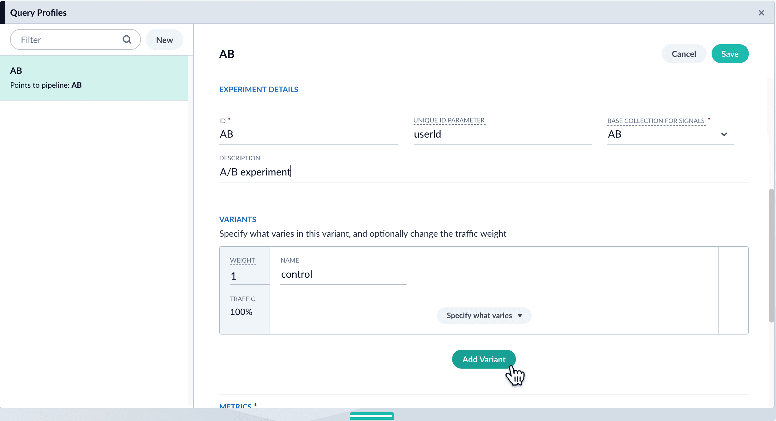
Task: Click the teal bar at bottom
Action: (372, 416)
